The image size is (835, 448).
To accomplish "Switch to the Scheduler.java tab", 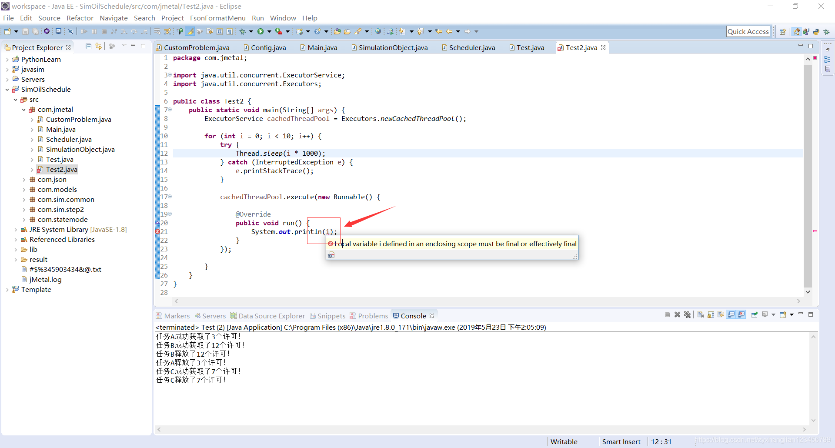I will [x=472, y=47].
